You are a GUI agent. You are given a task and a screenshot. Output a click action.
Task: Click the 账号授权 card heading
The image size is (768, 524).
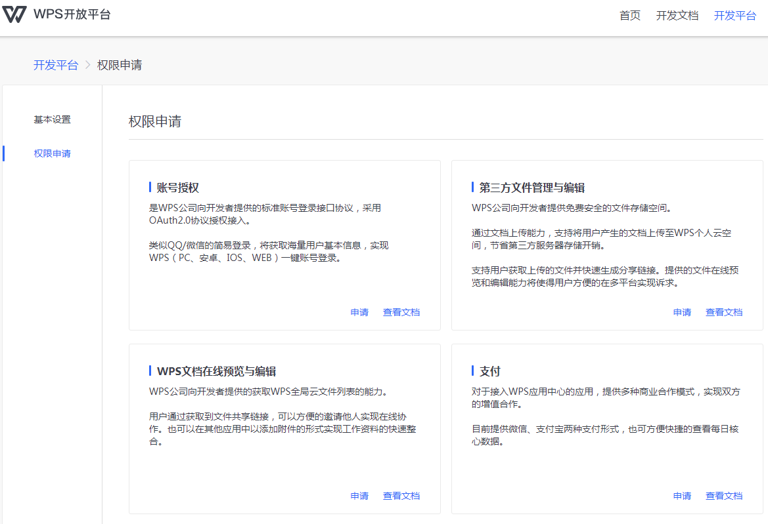click(x=177, y=188)
